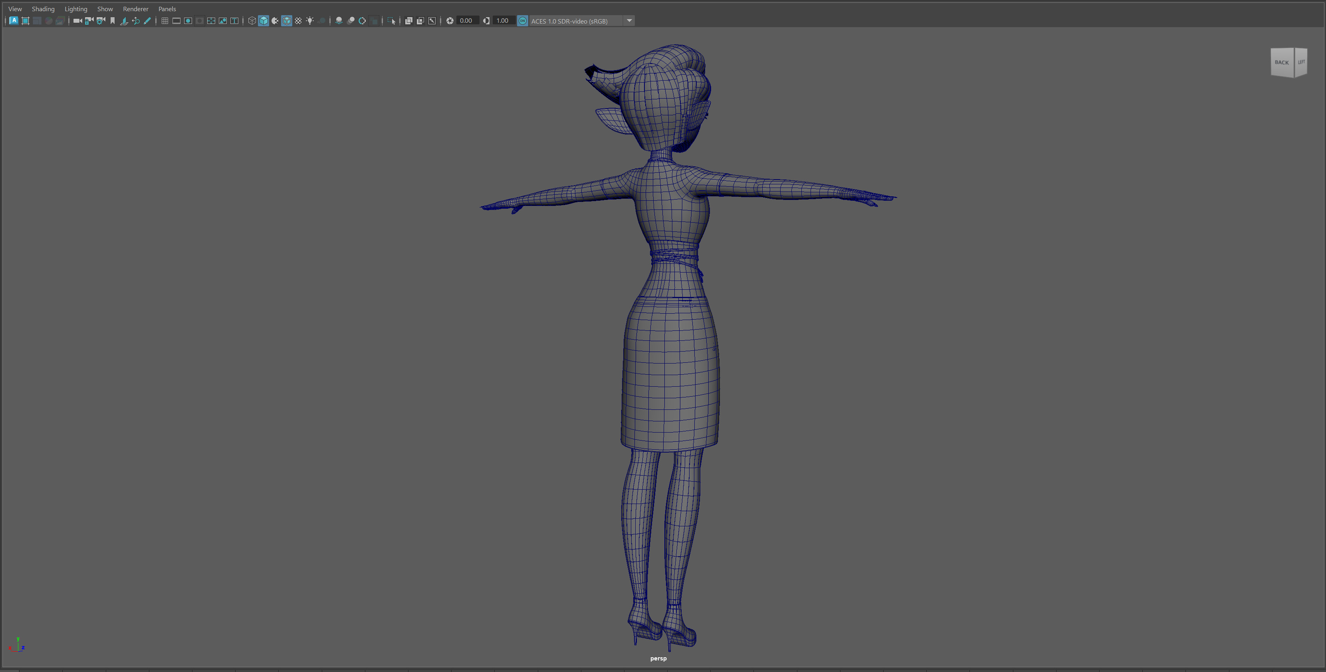The width and height of the screenshot is (1326, 672).
Task: Click the Select Camera icon
Action: coord(78,21)
